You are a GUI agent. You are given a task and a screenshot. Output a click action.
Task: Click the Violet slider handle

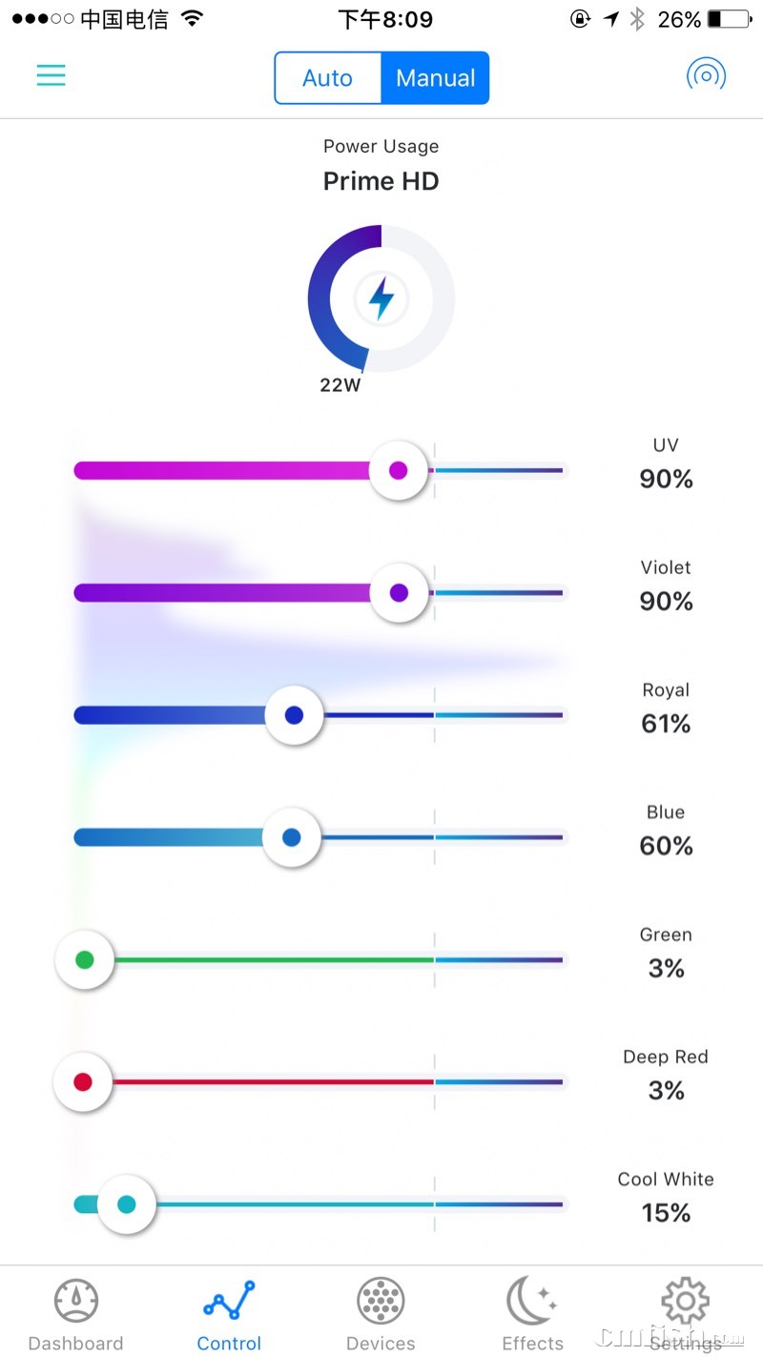point(399,592)
